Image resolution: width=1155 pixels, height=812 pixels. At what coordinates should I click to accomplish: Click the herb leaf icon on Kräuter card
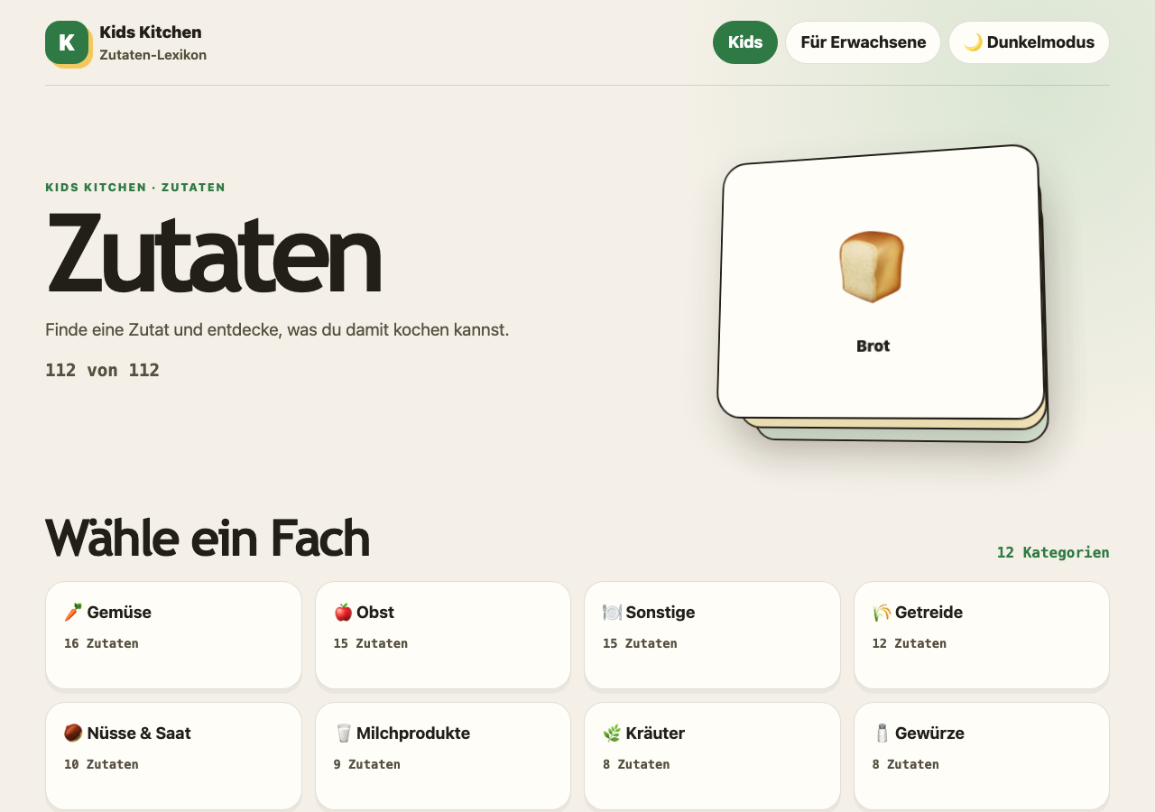click(612, 734)
